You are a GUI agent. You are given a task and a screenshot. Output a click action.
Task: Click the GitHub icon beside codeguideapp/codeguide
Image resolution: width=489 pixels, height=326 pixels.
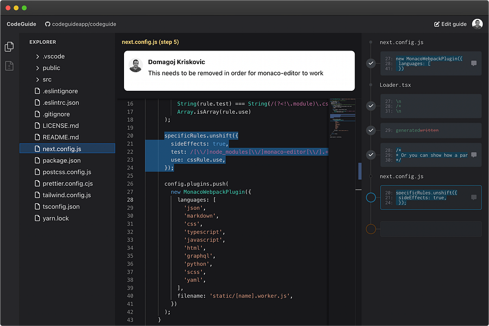[x=47, y=24]
